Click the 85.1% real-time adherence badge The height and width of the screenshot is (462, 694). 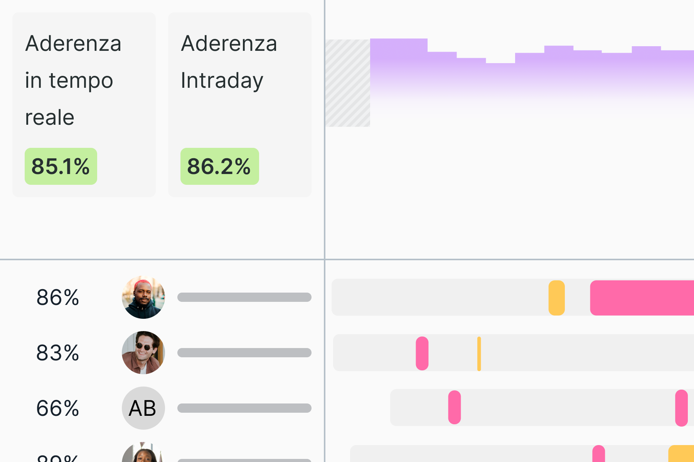pyautogui.click(x=61, y=166)
